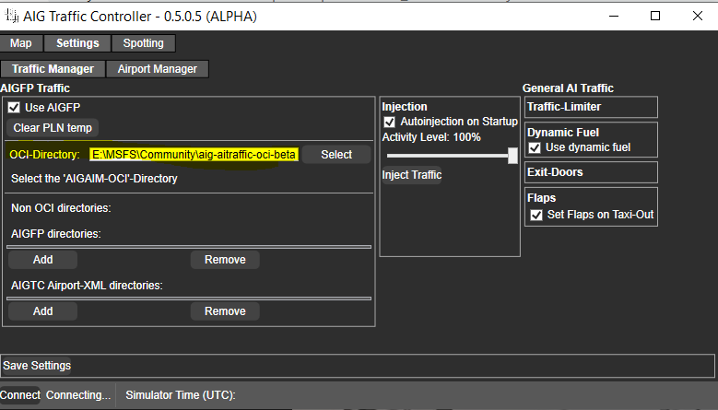The image size is (718, 410).
Task: Toggle the Use AIGFP checkbox
Action: point(14,108)
